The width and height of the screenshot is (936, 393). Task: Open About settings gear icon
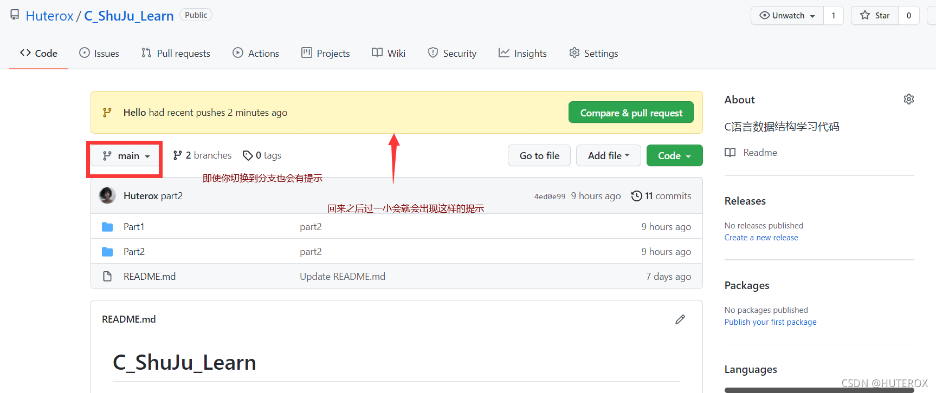(x=909, y=99)
